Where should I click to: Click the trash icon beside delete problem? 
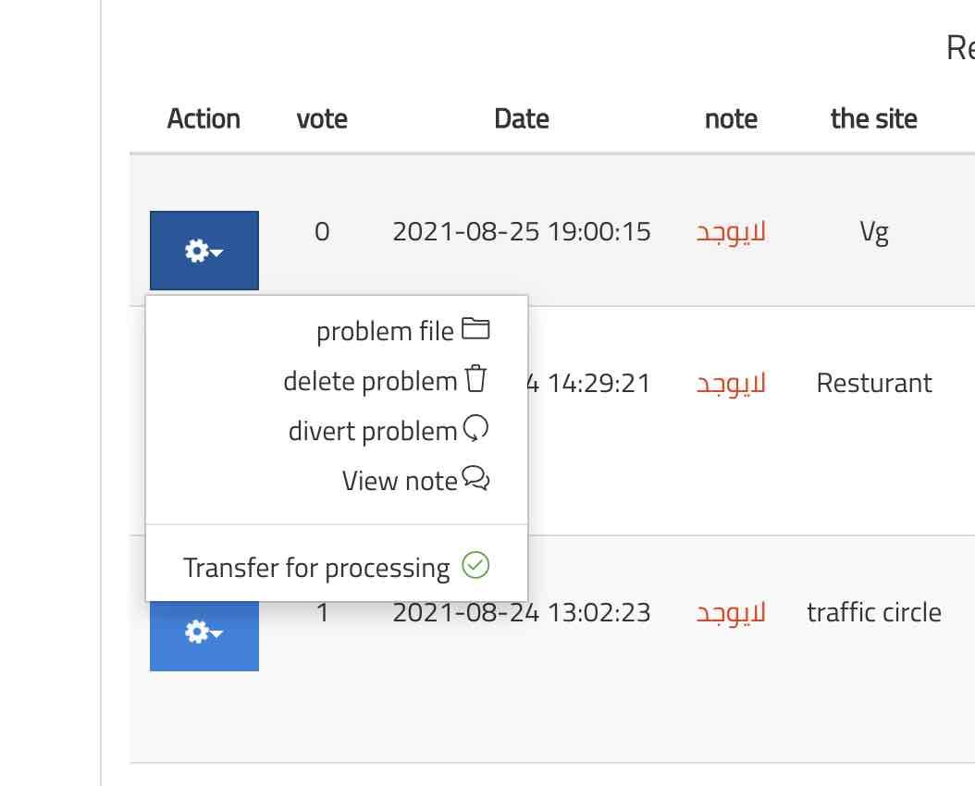[x=475, y=379]
